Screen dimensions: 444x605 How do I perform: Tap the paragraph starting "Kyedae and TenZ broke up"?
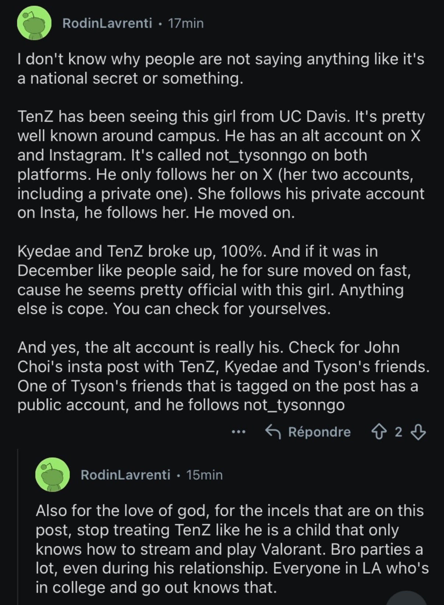point(214,280)
